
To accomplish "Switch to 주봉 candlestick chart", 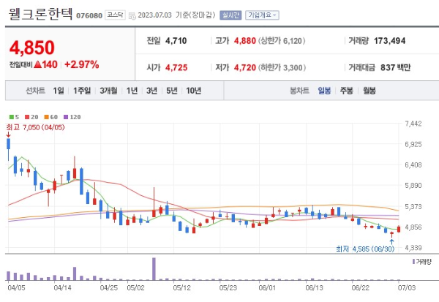I will 347,91.
